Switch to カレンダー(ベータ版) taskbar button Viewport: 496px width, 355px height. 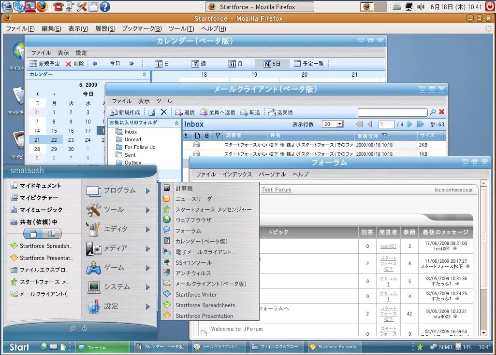pyautogui.click(x=161, y=347)
